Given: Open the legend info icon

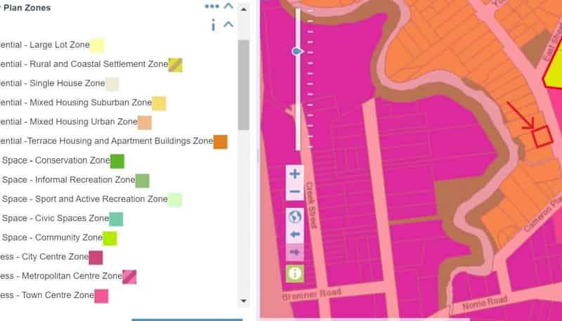Looking at the screenshot, I should point(214,25).
